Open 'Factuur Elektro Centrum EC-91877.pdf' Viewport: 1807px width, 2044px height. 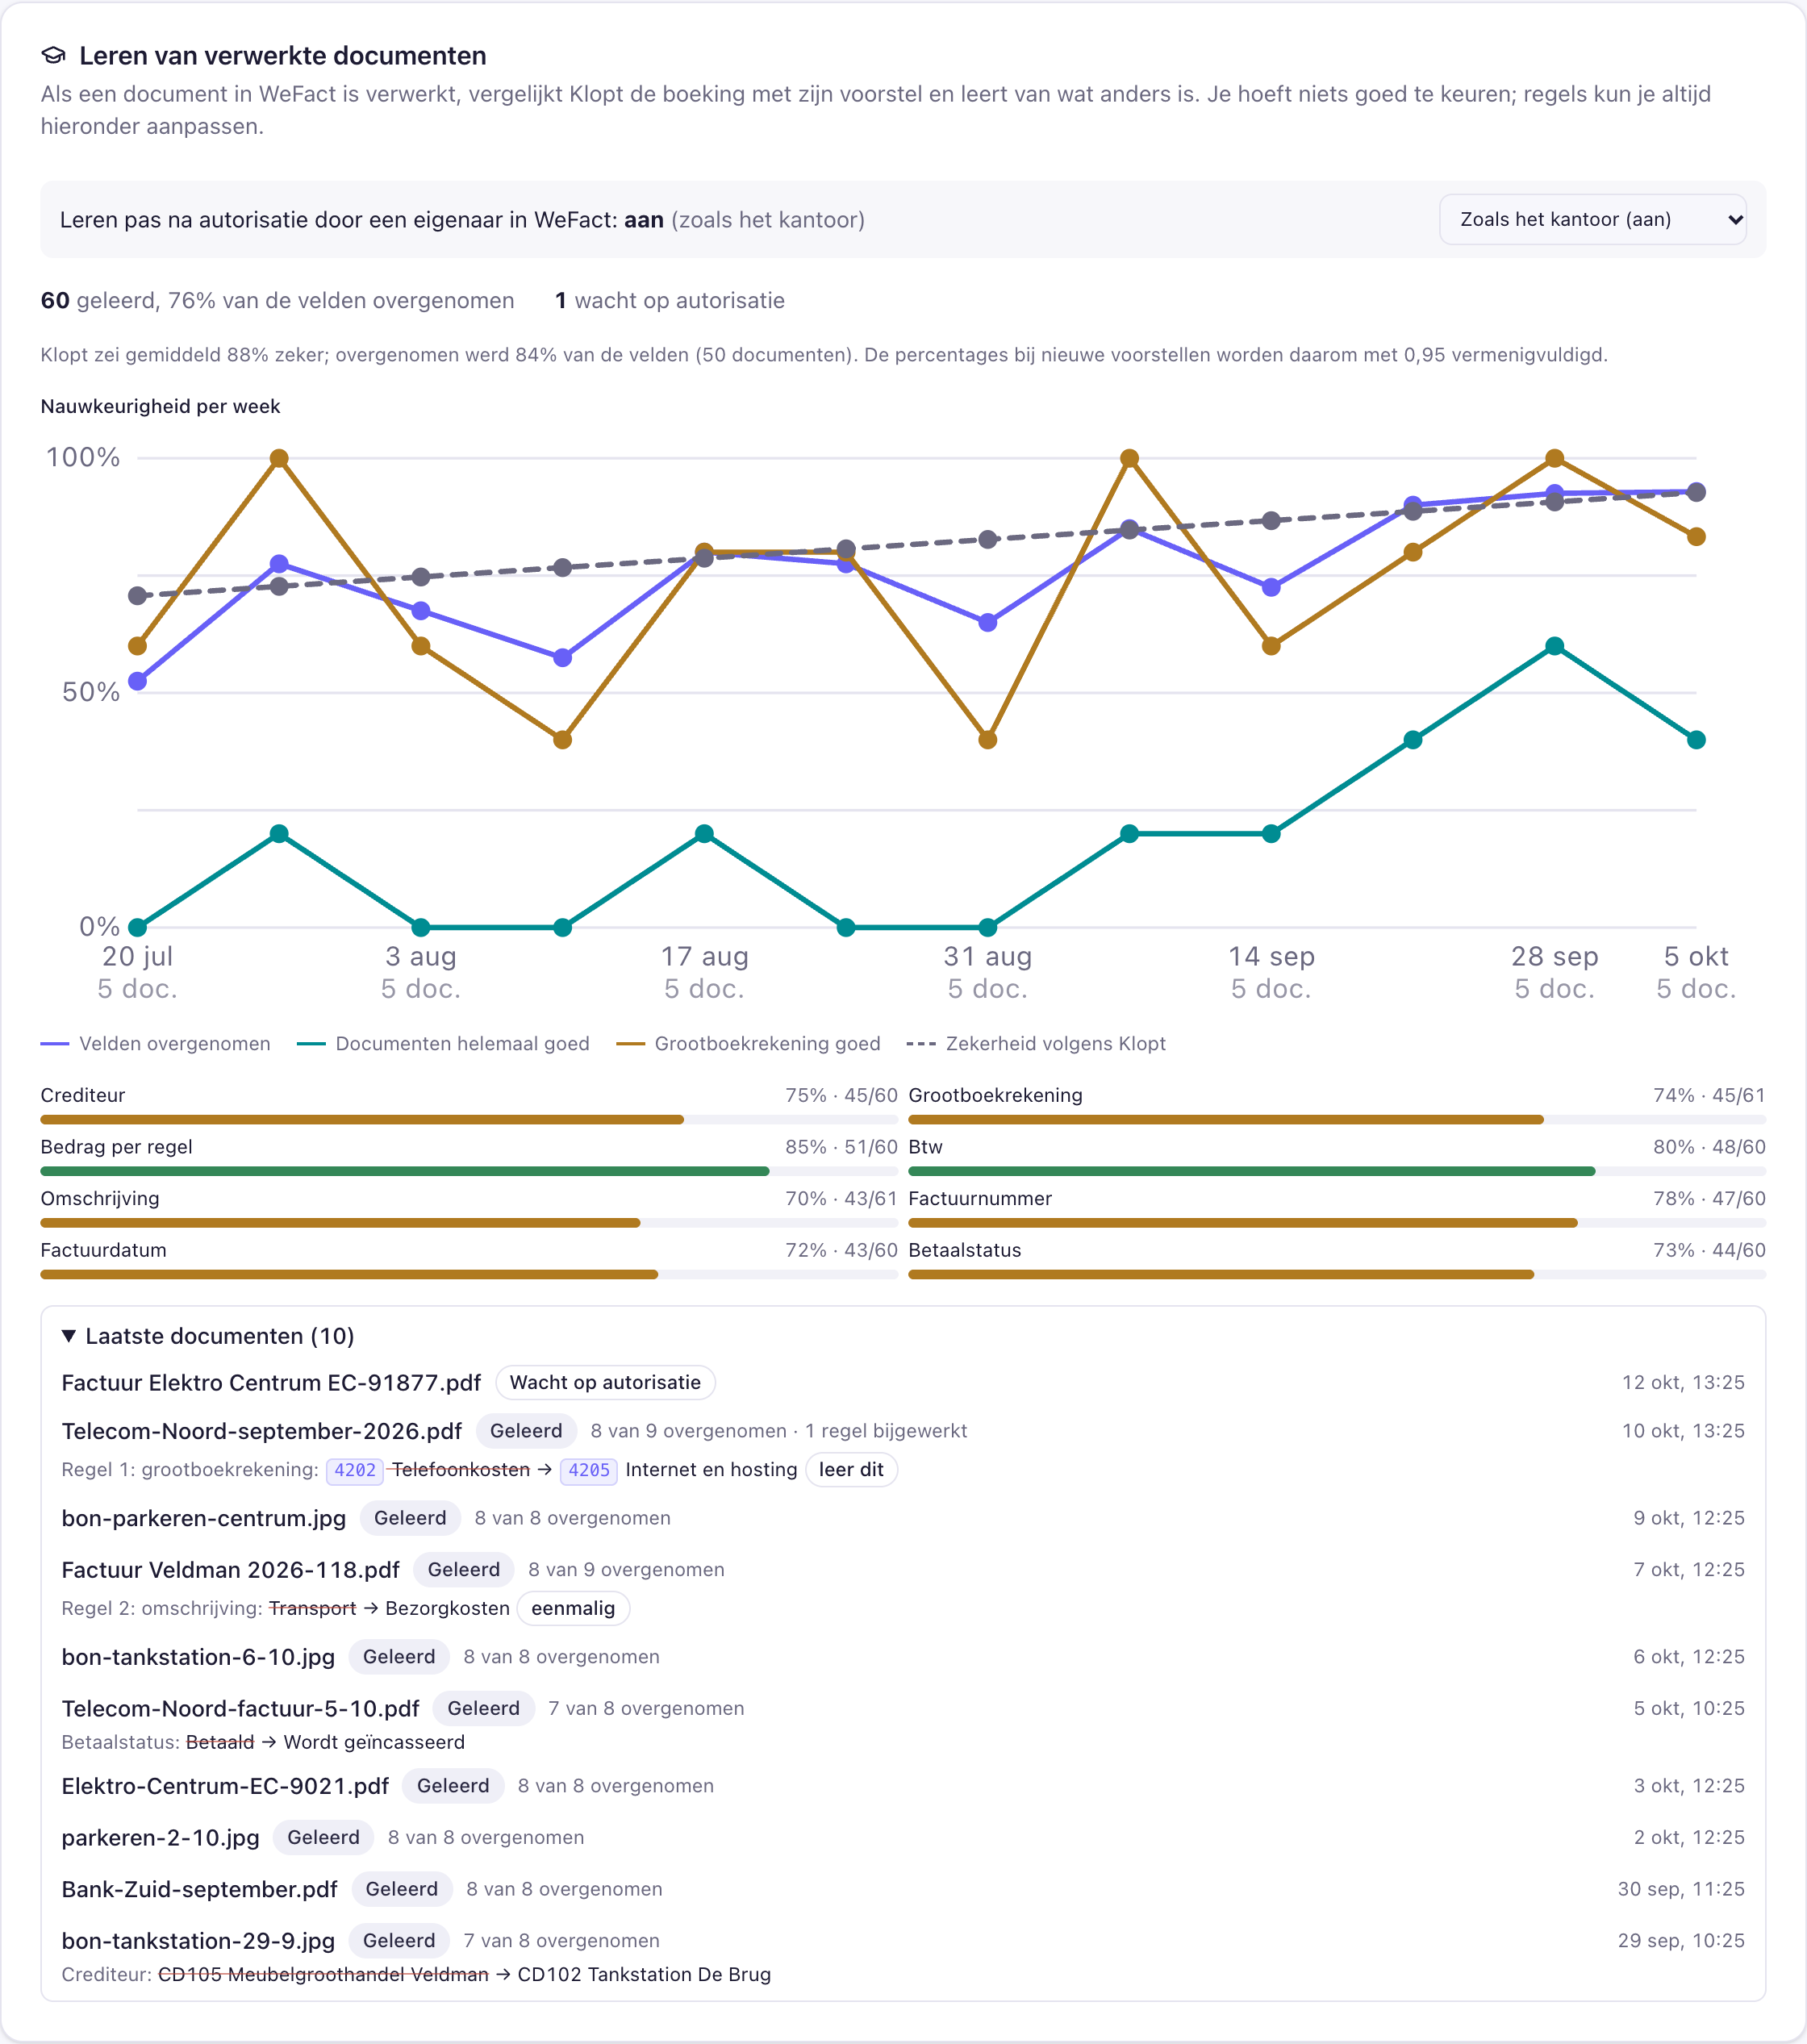coord(271,1382)
